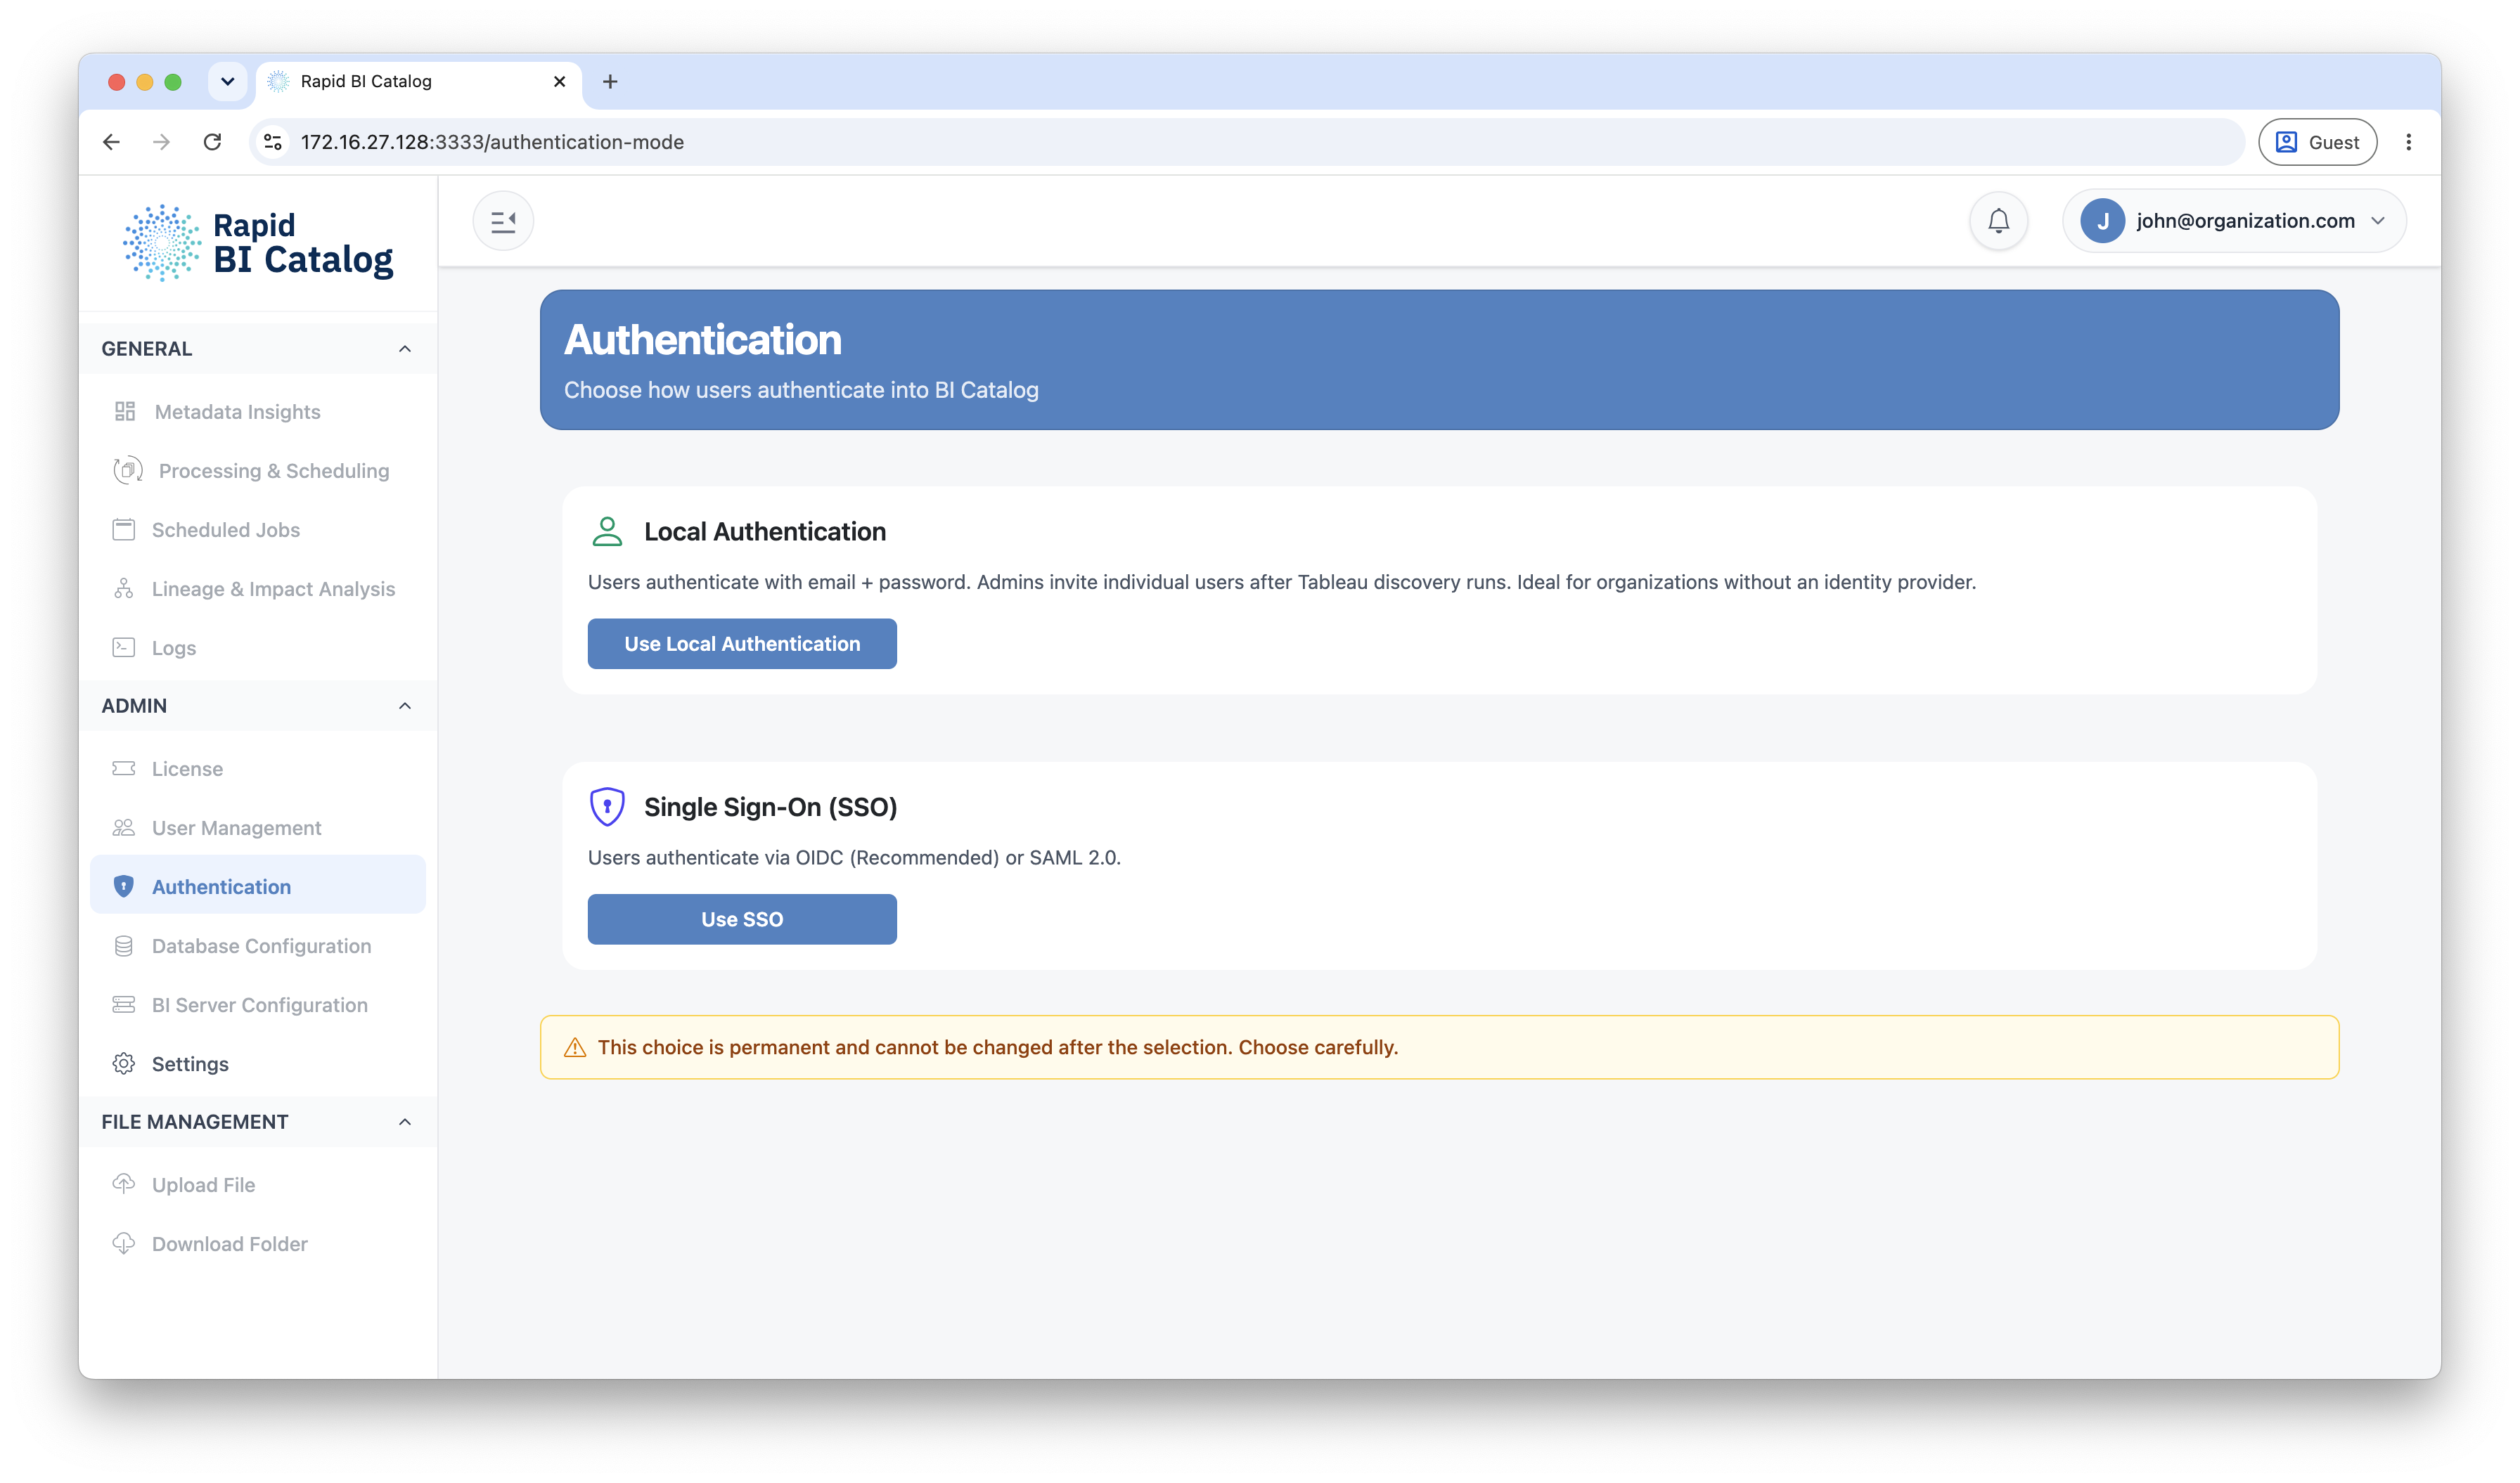
Task: Open notifications bell icon
Action: [x=1998, y=221]
